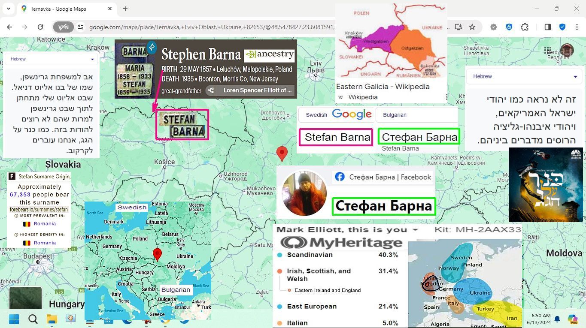Open a new browser tab
Viewport: 586px width, 328px height.
point(125,9)
